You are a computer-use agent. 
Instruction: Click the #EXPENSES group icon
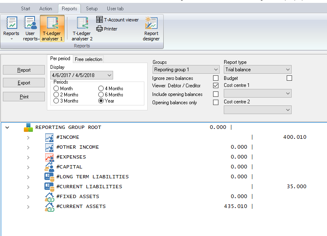[49, 157]
